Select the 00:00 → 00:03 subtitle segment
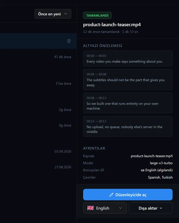 coord(128,58)
